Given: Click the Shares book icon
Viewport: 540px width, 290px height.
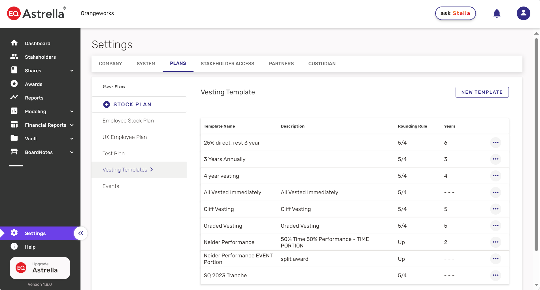Looking at the screenshot, I should point(14,70).
